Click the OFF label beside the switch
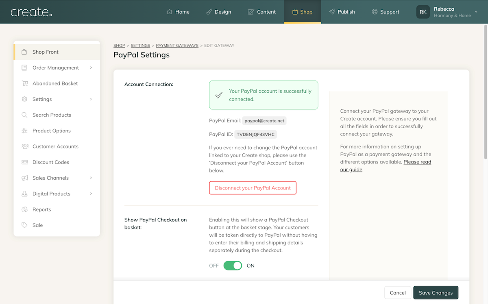 pyautogui.click(x=214, y=266)
